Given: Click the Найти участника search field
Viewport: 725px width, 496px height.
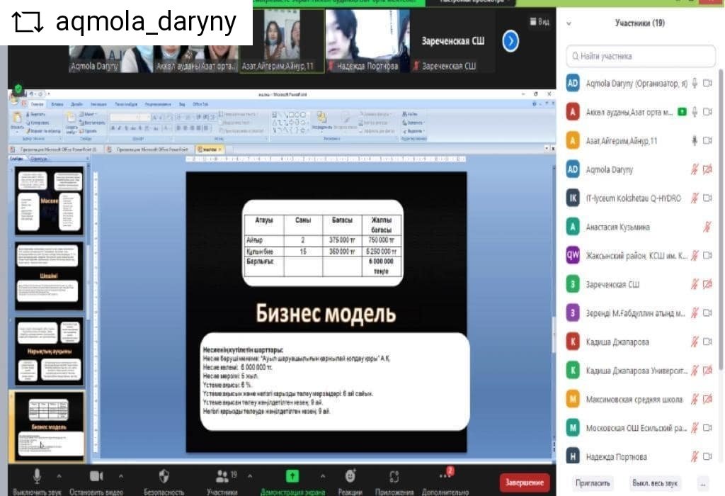Looking at the screenshot, I should point(641,56).
